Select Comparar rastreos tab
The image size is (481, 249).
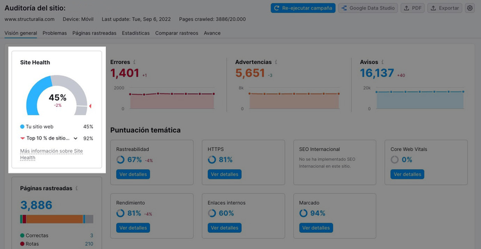(x=177, y=33)
